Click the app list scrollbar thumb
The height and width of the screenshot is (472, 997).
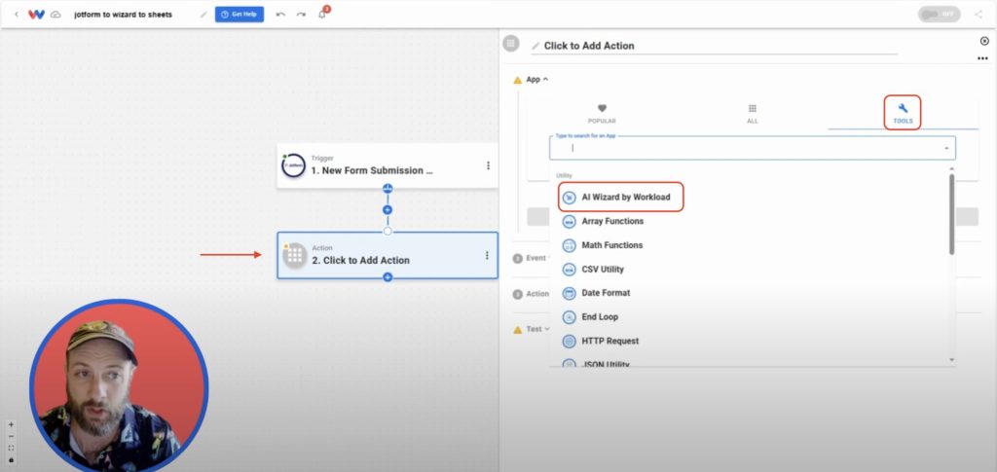[951, 214]
